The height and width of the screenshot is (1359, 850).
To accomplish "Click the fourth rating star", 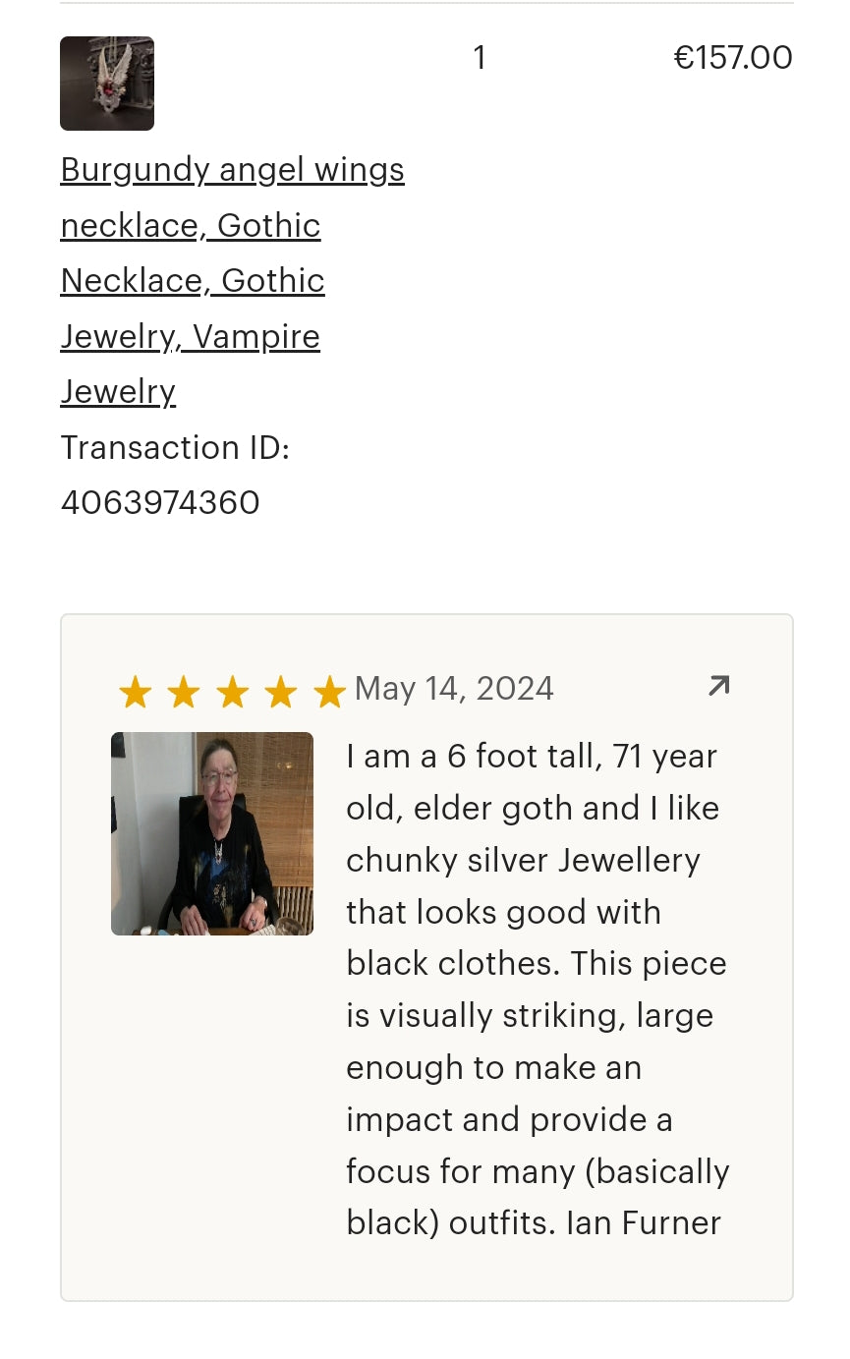I will click(281, 693).
